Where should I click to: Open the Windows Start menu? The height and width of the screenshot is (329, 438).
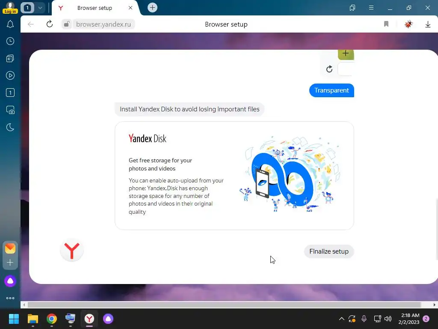pos(14,319)
